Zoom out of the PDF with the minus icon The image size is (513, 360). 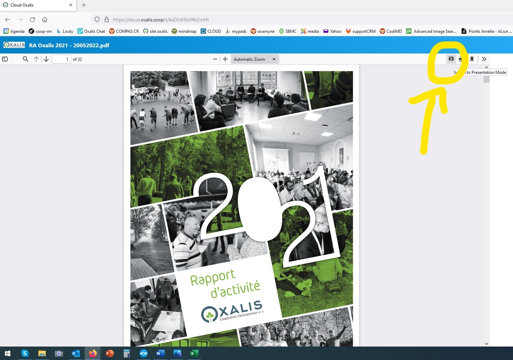coord(215,59)
